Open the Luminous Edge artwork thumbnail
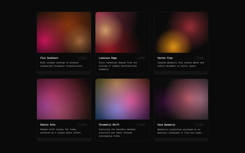Viewport: 245px width, 153px height. (x=122, y=32)
